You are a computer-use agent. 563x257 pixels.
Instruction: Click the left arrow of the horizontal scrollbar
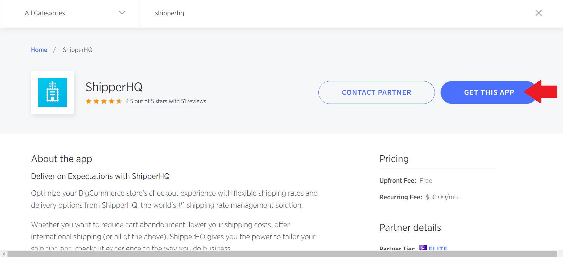coord(3,254)
